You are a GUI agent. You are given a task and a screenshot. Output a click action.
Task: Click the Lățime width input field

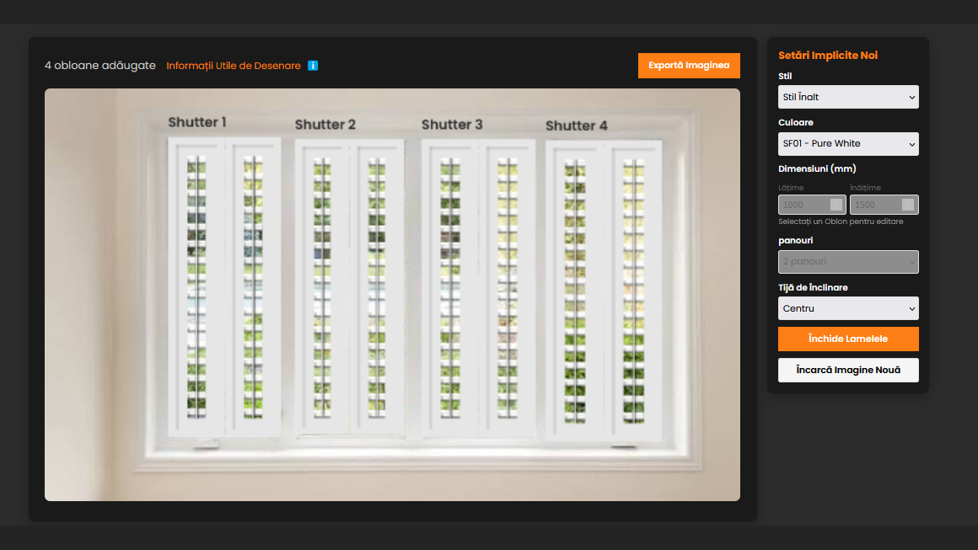811,205
